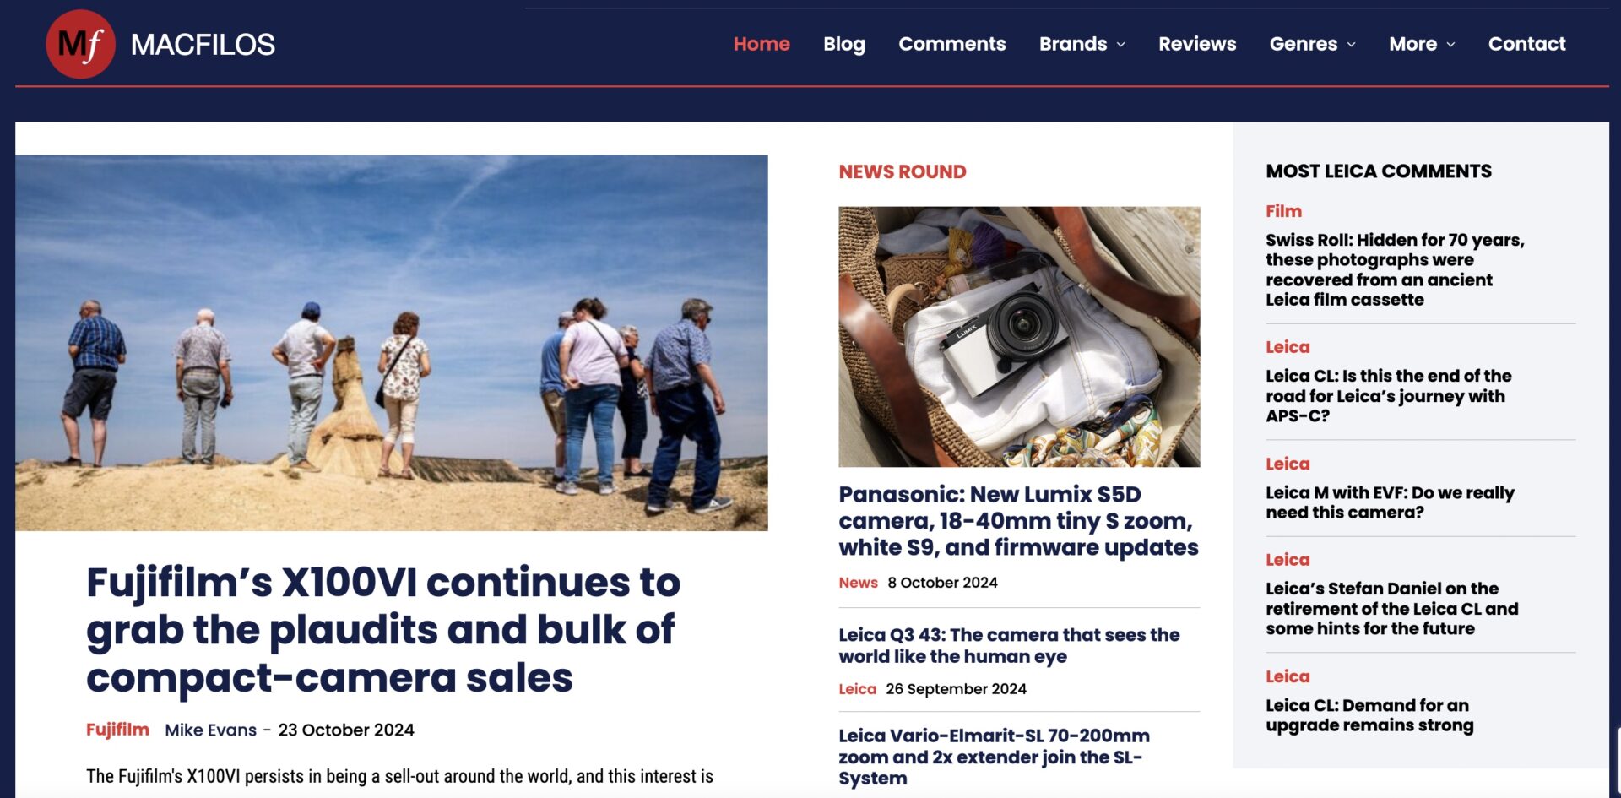Click the Film category label in sidebar
1621x798 pixels.
click(1283, 211)
